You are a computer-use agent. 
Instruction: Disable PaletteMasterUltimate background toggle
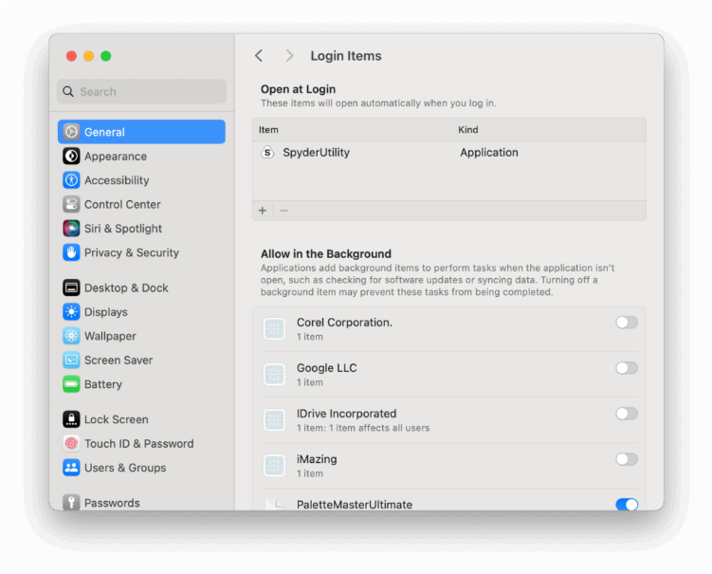point(627,504)
